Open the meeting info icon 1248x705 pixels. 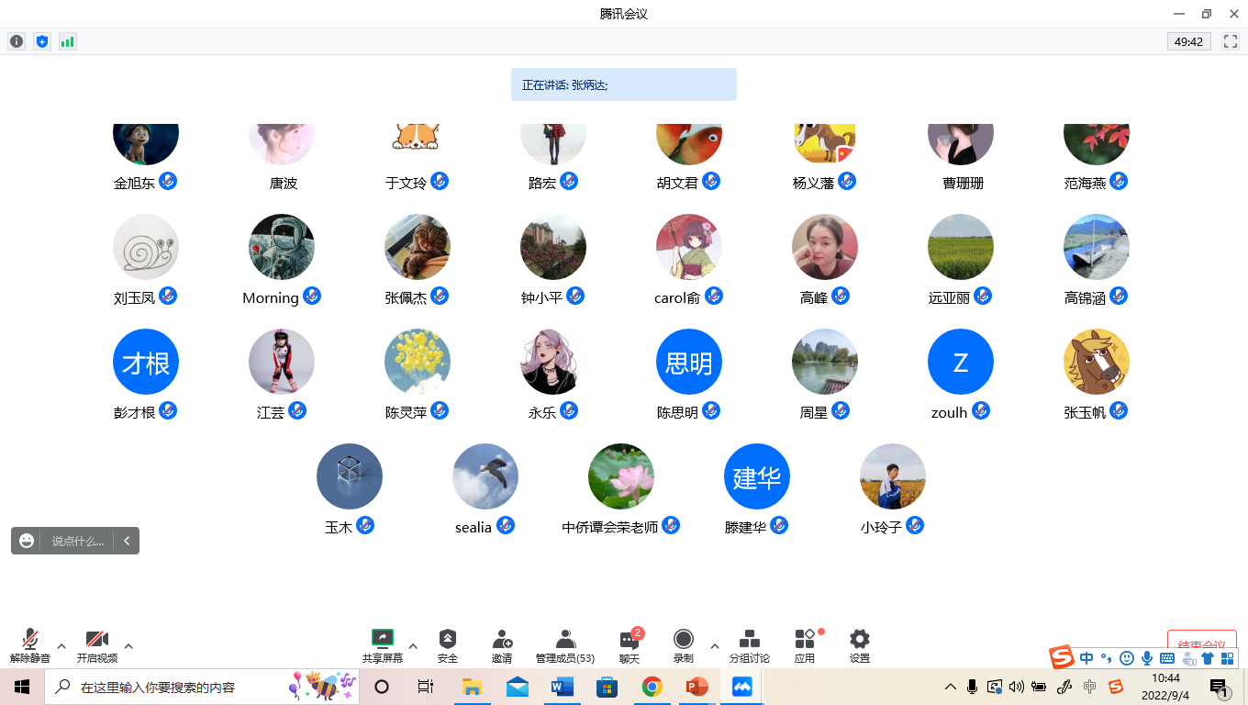[x=17, y=41]
